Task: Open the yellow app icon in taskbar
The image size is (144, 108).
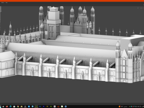Action: click(x=47, y=106)
